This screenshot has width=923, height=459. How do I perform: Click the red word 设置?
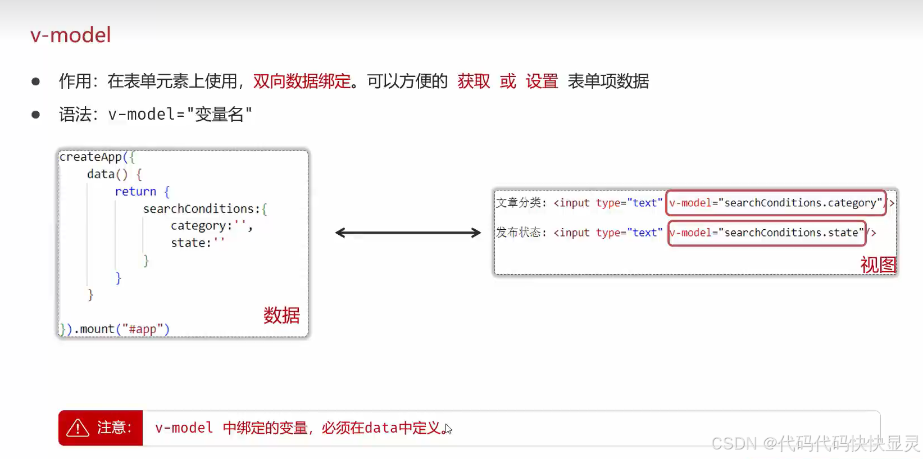[x=542, y=81]
